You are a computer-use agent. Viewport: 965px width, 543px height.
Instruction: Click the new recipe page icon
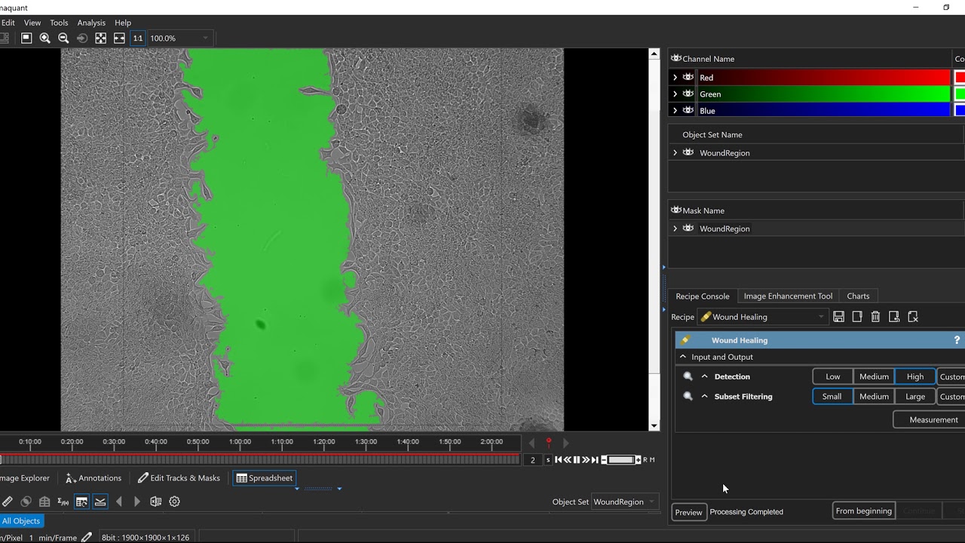tap(857, 317)
